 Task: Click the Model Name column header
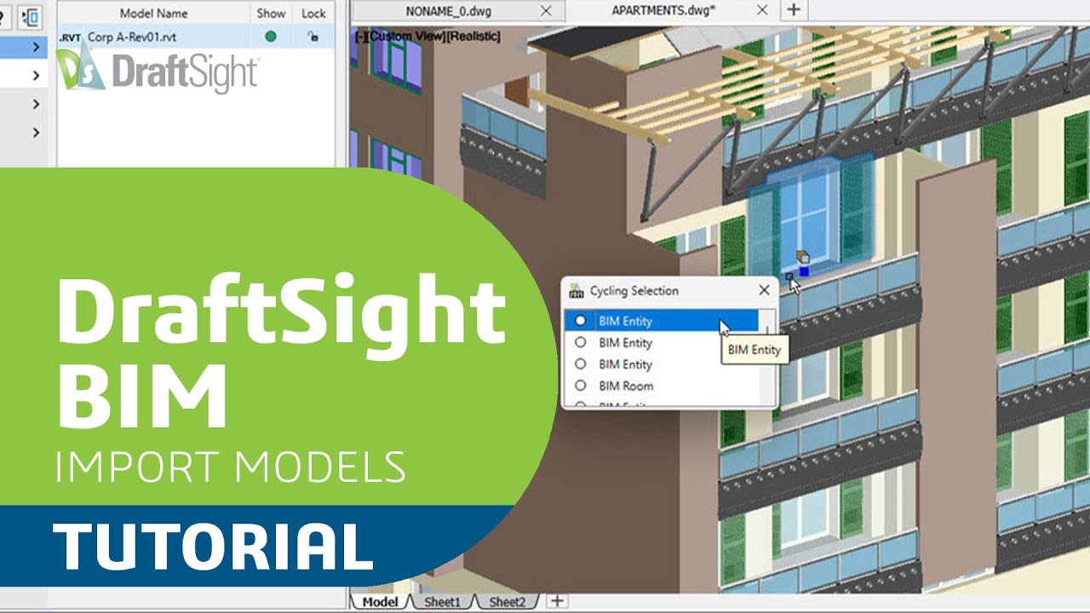[x=154, y=14]
